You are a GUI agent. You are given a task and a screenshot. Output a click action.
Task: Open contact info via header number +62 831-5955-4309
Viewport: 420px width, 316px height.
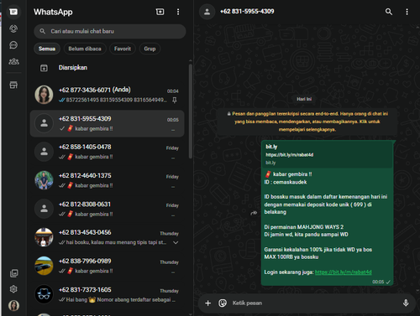(x=247, y=12)
